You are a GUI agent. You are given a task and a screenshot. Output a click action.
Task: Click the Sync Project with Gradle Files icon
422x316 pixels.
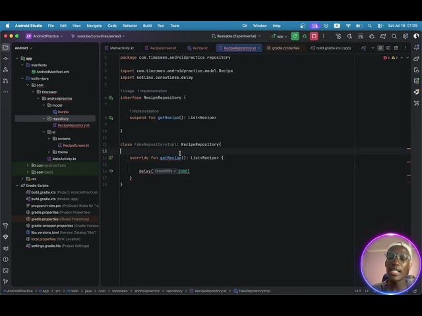(383, 36)
